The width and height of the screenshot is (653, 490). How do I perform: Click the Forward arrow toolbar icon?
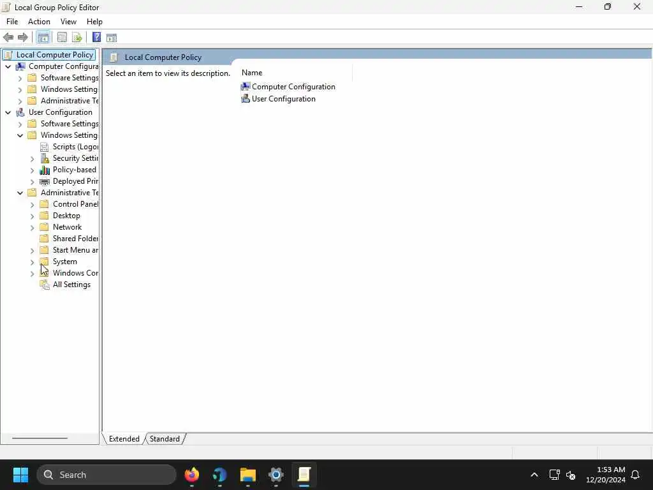click(x=23, y=38)
